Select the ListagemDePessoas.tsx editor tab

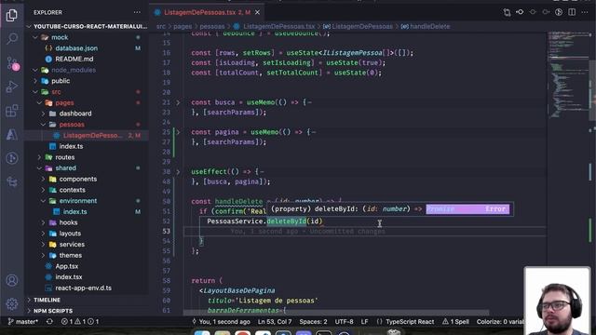pos(207,12)
